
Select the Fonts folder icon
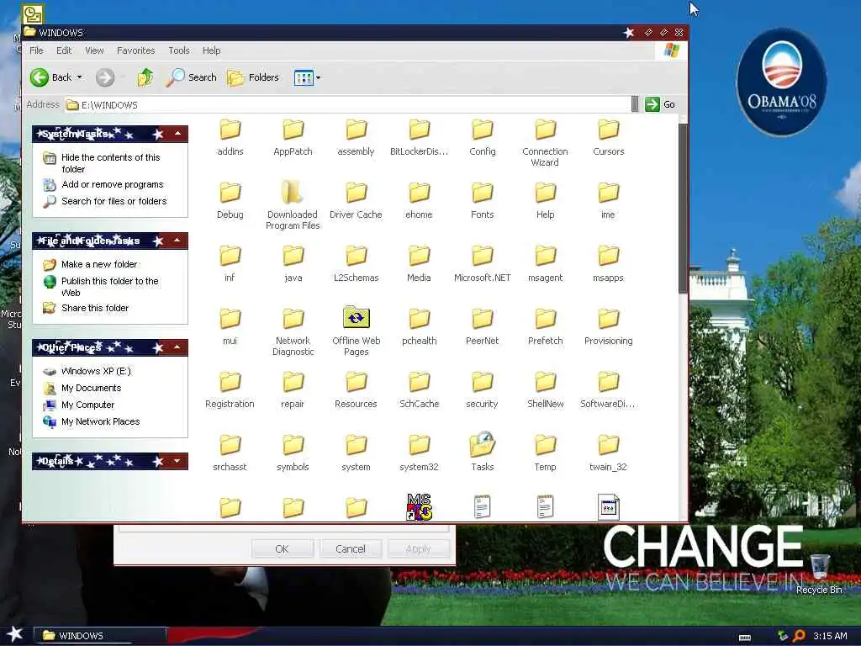coord(482,193)
